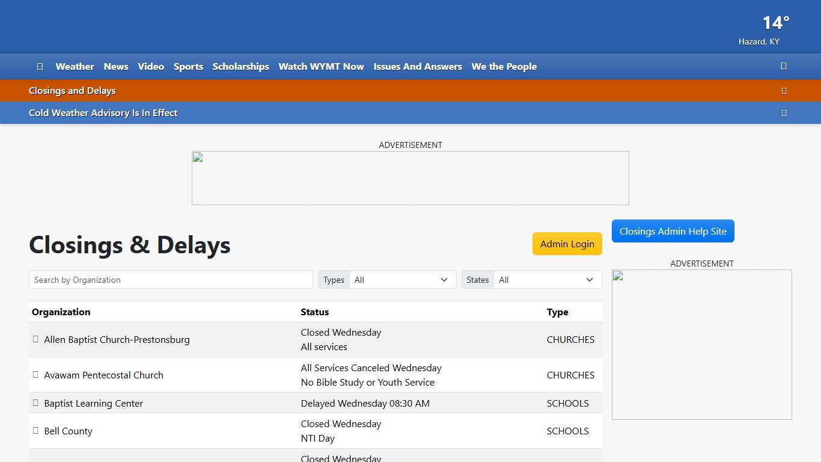Select Watch WYMT Now in navigation
Screen dimensions: 821x462
321,67
